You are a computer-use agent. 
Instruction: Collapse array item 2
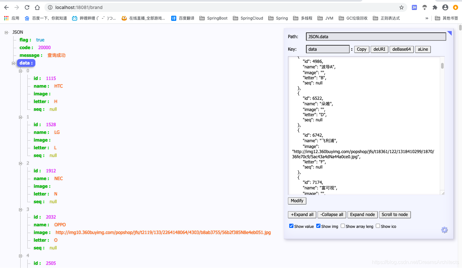(x=21, y=163)
